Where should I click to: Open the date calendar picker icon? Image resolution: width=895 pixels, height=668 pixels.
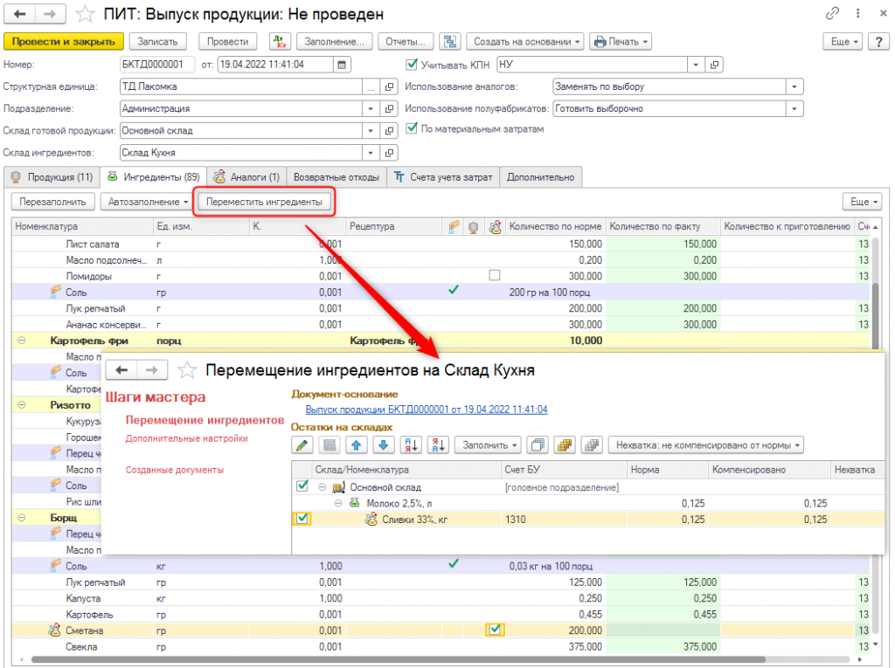pyautogui.click(x=343, y=64)
